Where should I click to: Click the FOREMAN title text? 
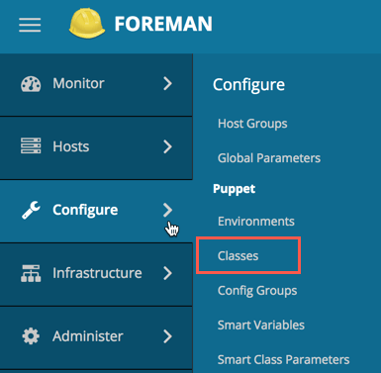pyautogui.click(x=163, y=24)
